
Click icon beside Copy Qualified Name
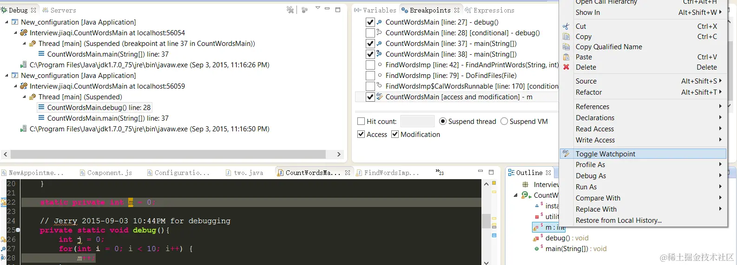coord(566,47)
